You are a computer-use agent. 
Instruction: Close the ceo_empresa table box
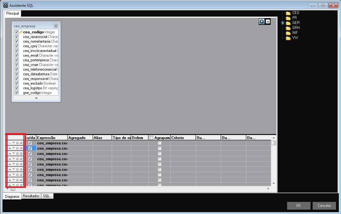coord(56,26)
